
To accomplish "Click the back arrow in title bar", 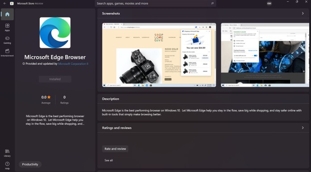I will 5,4.
